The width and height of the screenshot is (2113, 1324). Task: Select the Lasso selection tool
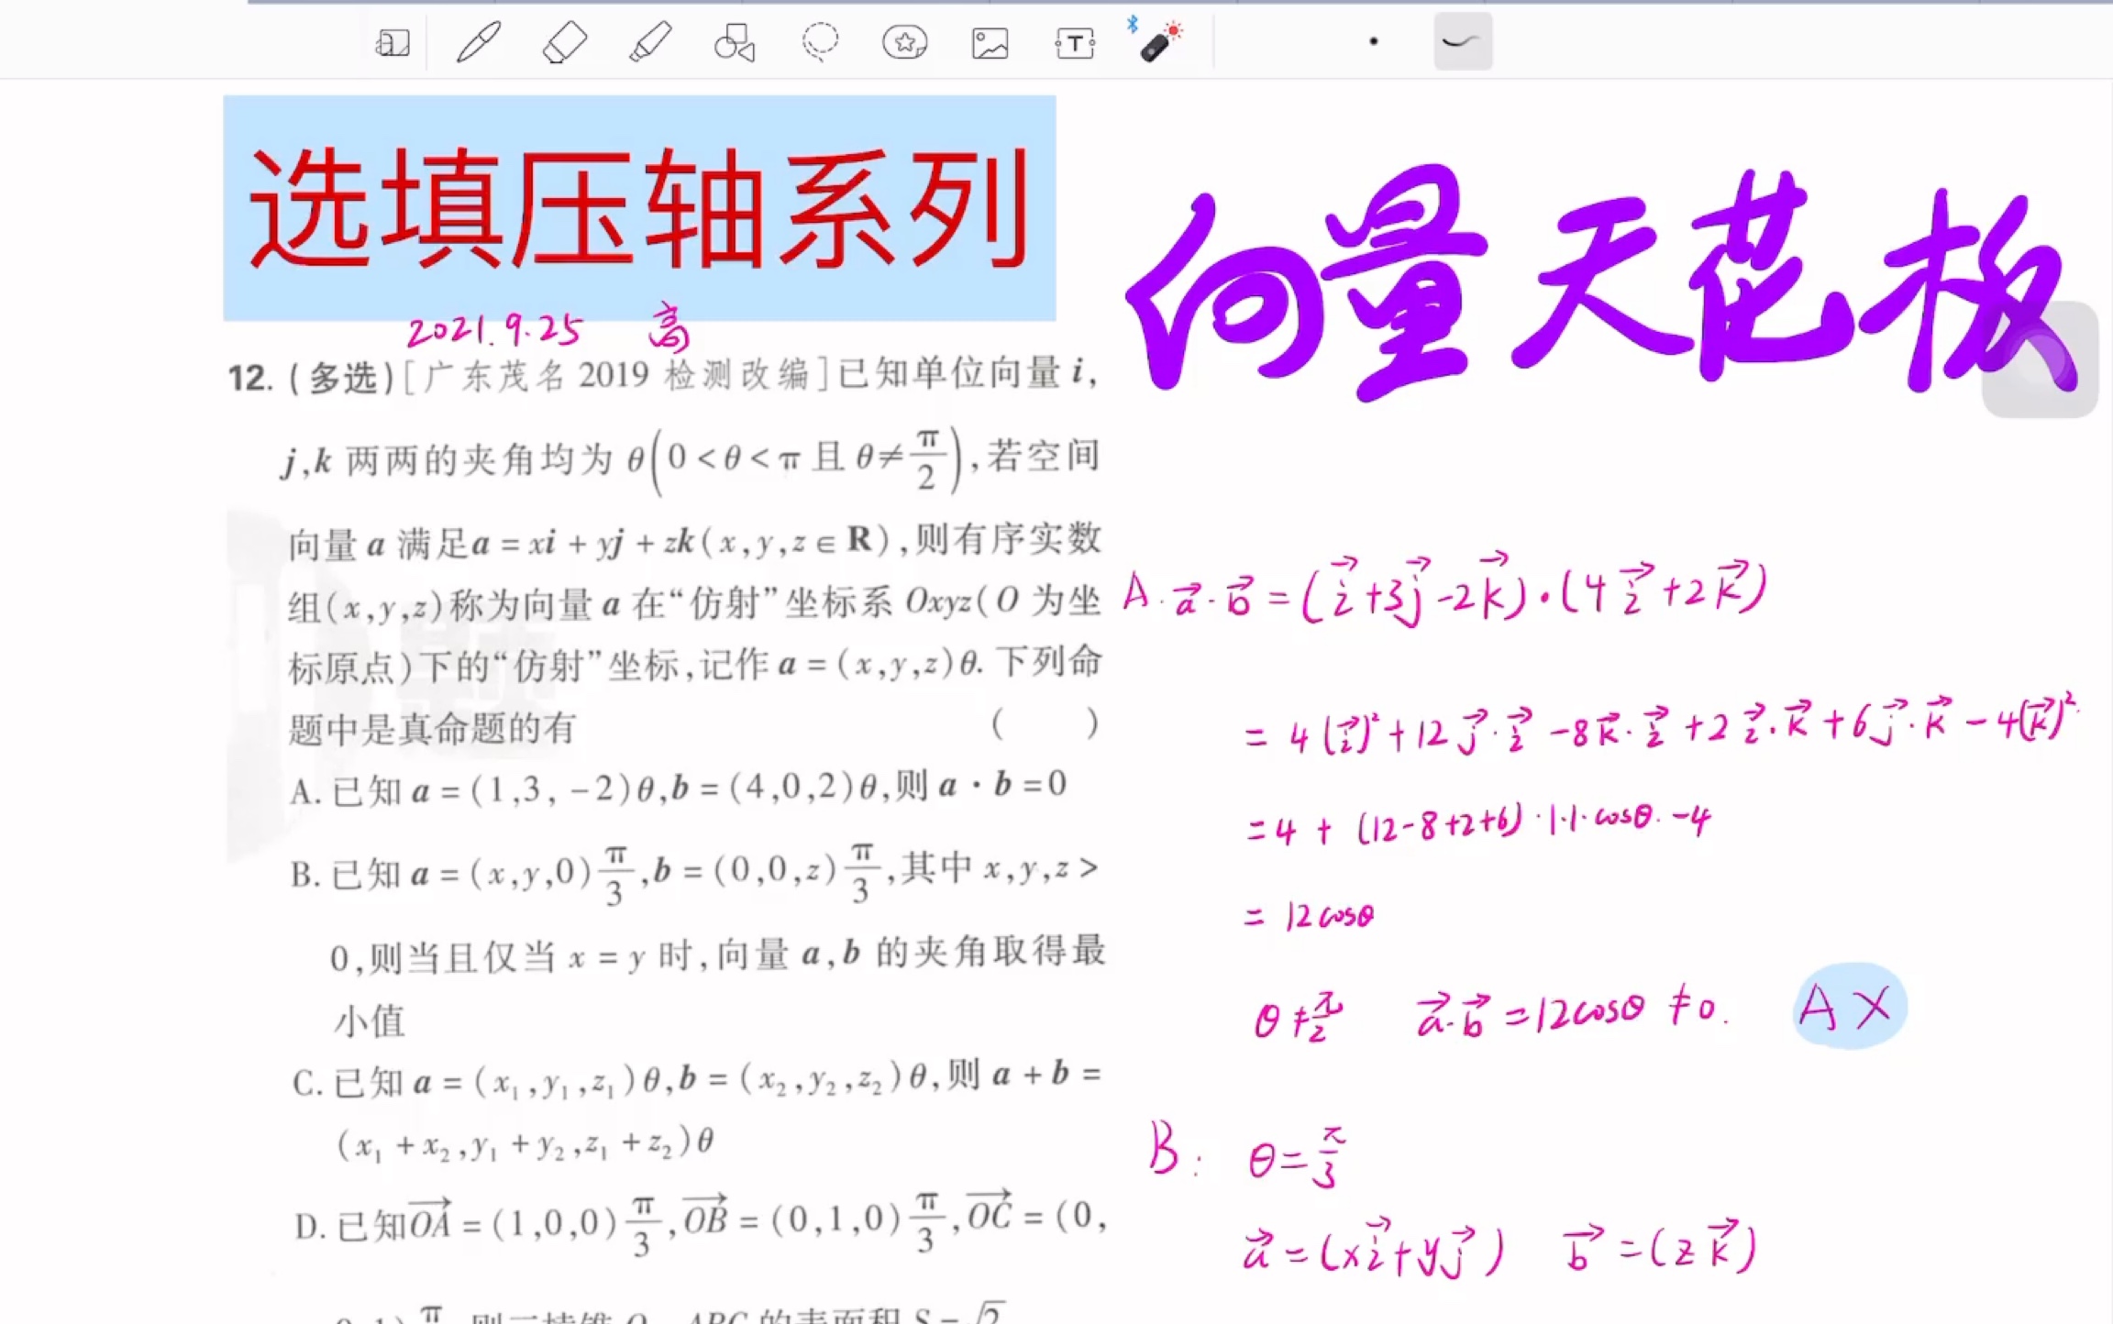(x=820, y=42)
